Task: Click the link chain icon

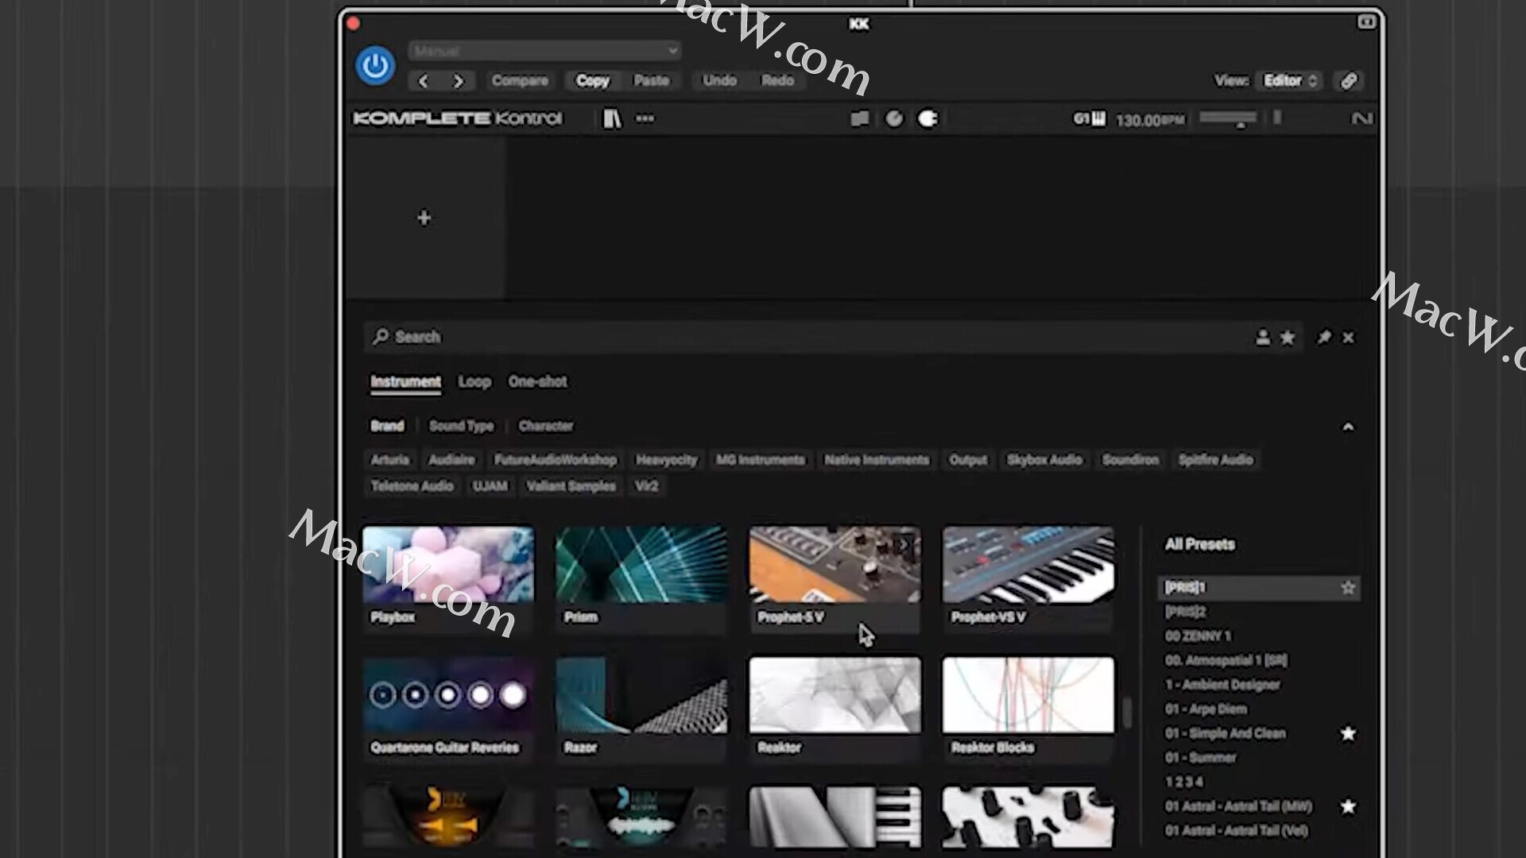Action: click(1349, 81)
